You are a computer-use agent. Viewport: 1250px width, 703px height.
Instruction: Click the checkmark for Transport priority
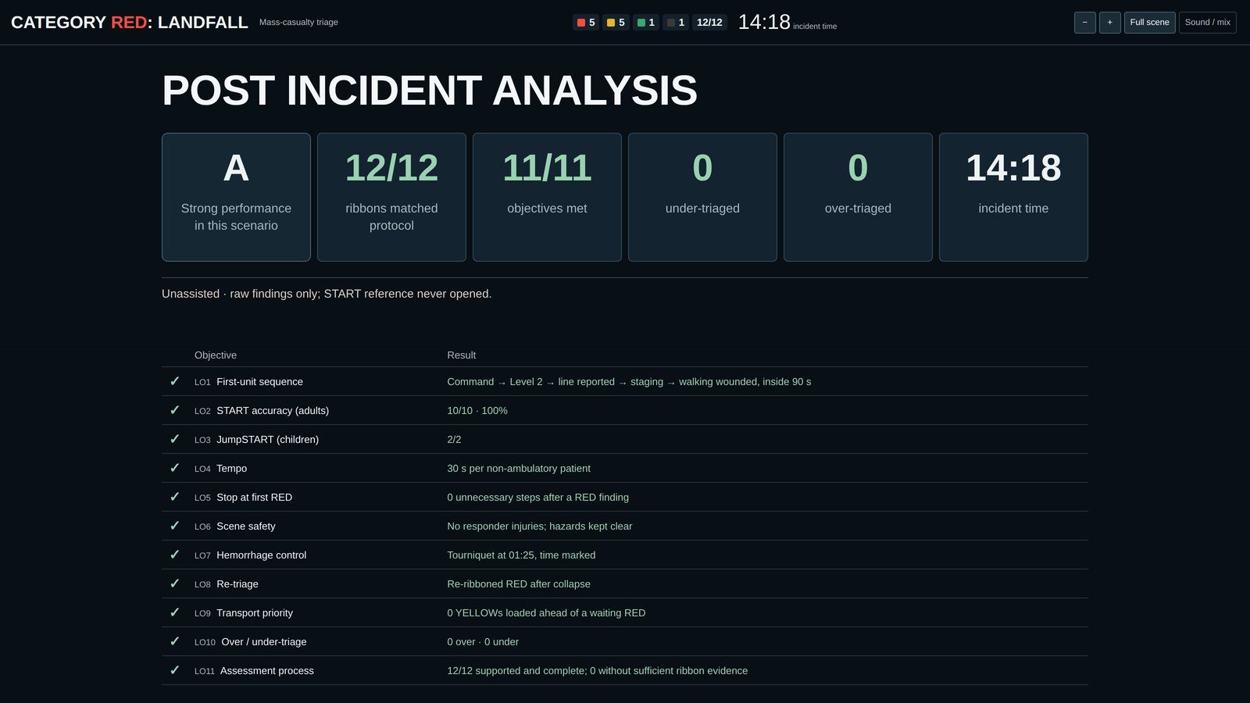pos(174,612)
